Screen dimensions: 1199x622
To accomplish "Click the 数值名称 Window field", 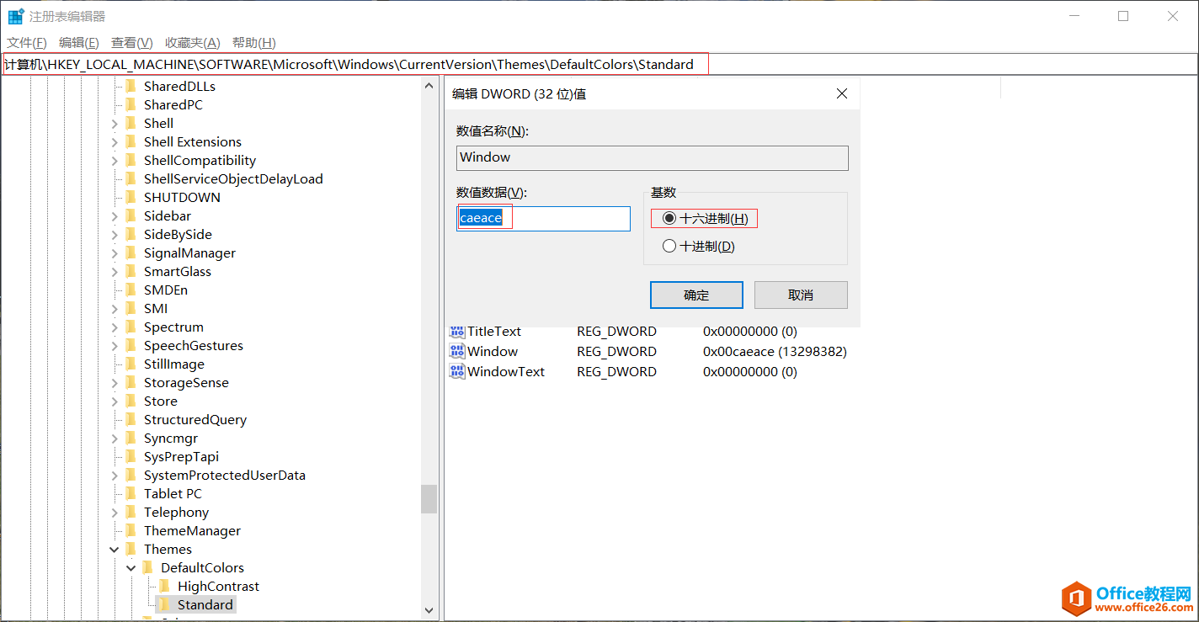I will (652, 157).
